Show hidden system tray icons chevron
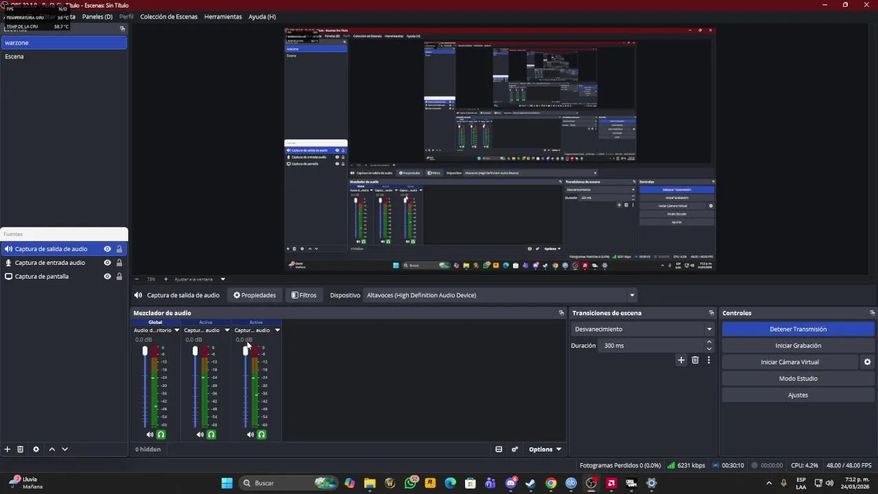Image resolution: width=878 pixels, height=494 pixels. 769,483
